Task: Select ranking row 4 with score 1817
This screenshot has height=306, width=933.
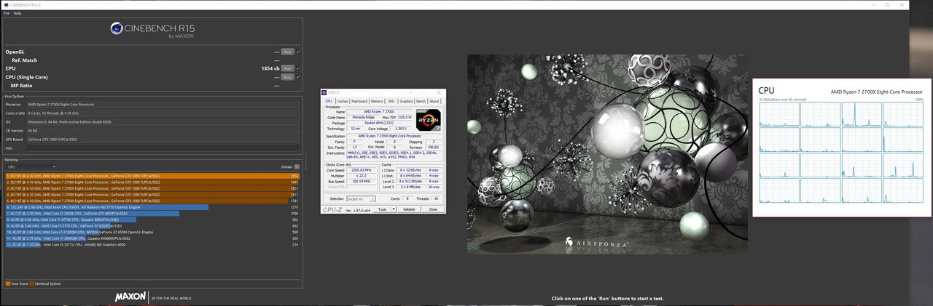Action: click(x=152, y=194)
